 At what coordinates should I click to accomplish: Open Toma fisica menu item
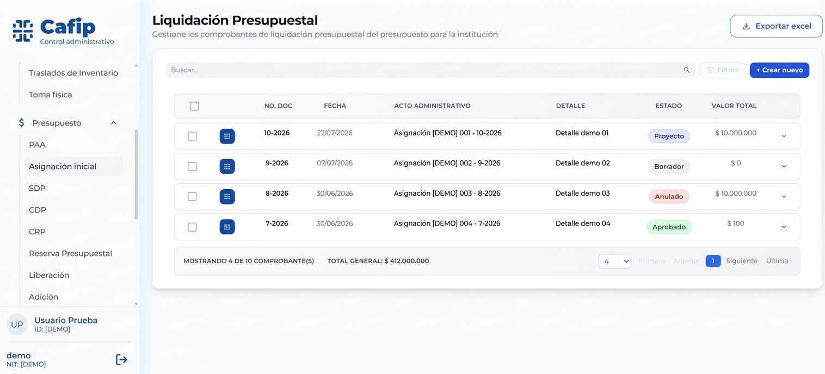point(51,95)
